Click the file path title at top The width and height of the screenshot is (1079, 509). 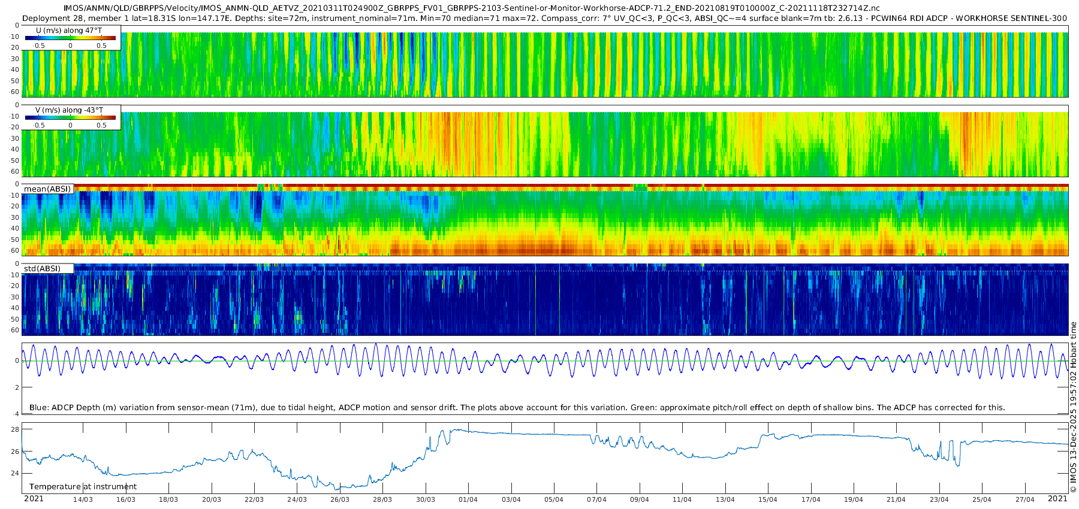point(471,8)
